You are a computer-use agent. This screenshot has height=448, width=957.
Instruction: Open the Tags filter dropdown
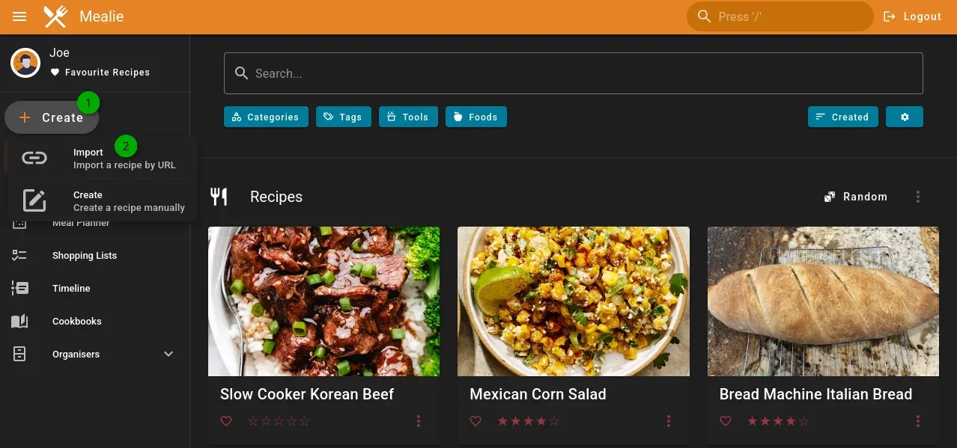pyautogui.click(x=343, y=117)
